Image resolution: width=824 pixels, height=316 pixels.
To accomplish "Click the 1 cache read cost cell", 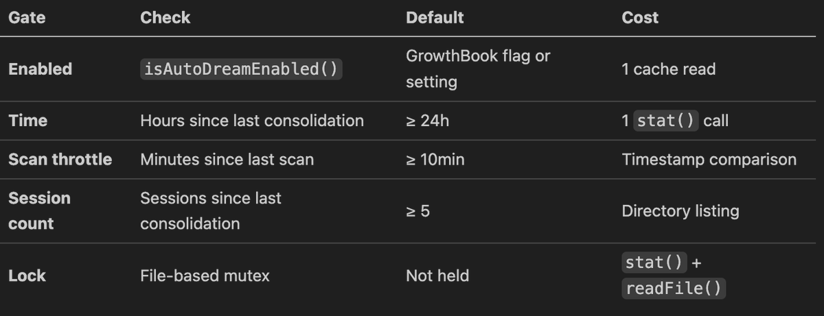I will pyautogui.click(x=668, y=69).
